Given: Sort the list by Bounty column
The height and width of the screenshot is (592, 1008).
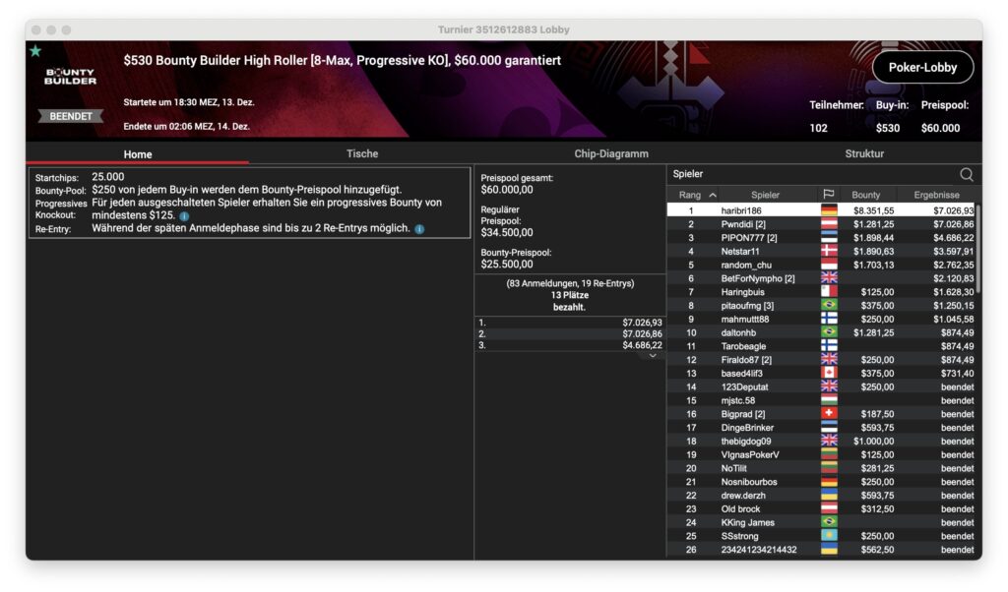Looking at the screenshot, I should (865, 195).
